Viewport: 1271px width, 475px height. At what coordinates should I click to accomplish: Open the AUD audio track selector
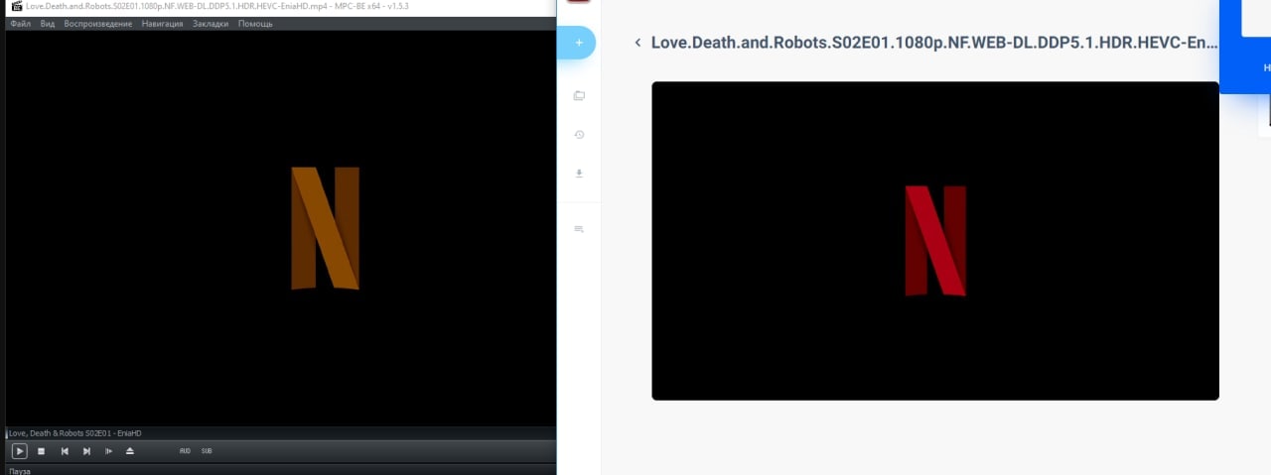click(x=185, y=451)
